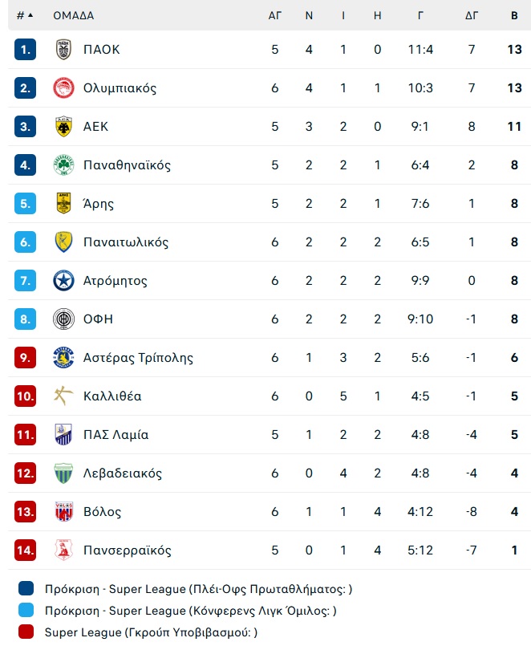Viewport: 531px width, 650px height.
Task: Select the ΑΕΚ eagle crest icon
Action: point(63,127)
